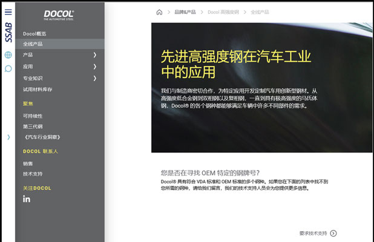Collapse the sidebar with left edge arrow
Viewport: 374px width, 242px height.
(x=8, y=137)
